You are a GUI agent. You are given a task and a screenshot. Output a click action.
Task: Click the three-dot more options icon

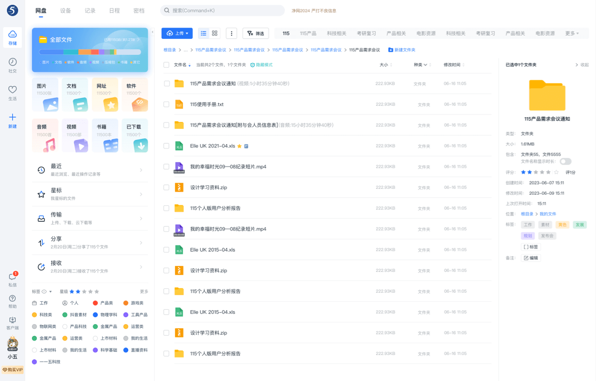tap(231, 34)
